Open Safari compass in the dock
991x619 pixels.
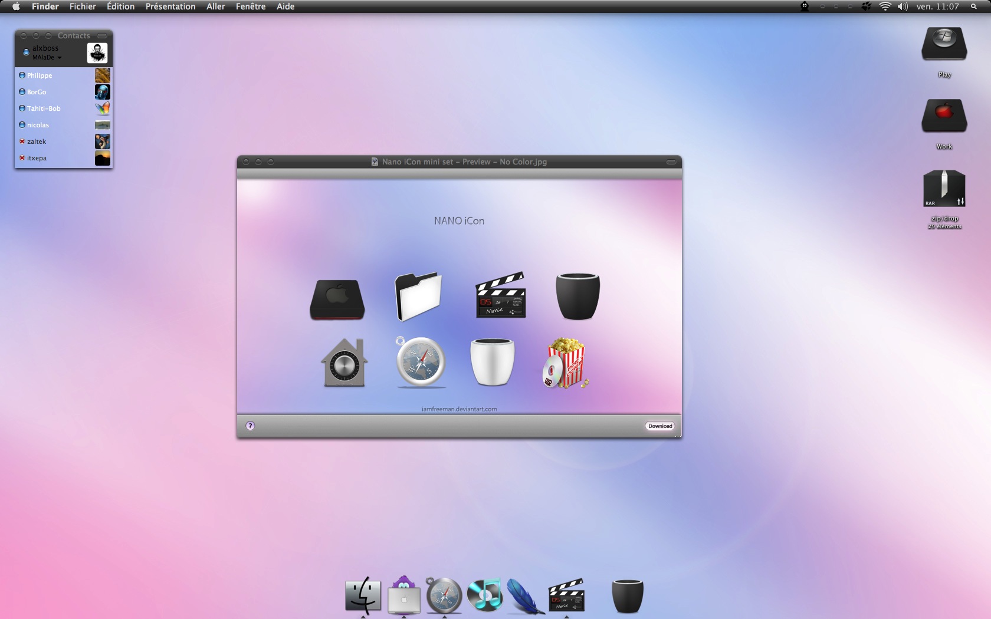coord(444,595)
